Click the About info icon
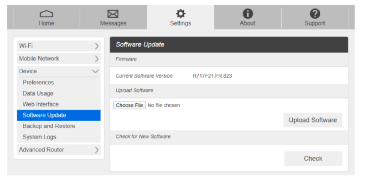Viewport: 368px width, 182px height. point(248,14)
